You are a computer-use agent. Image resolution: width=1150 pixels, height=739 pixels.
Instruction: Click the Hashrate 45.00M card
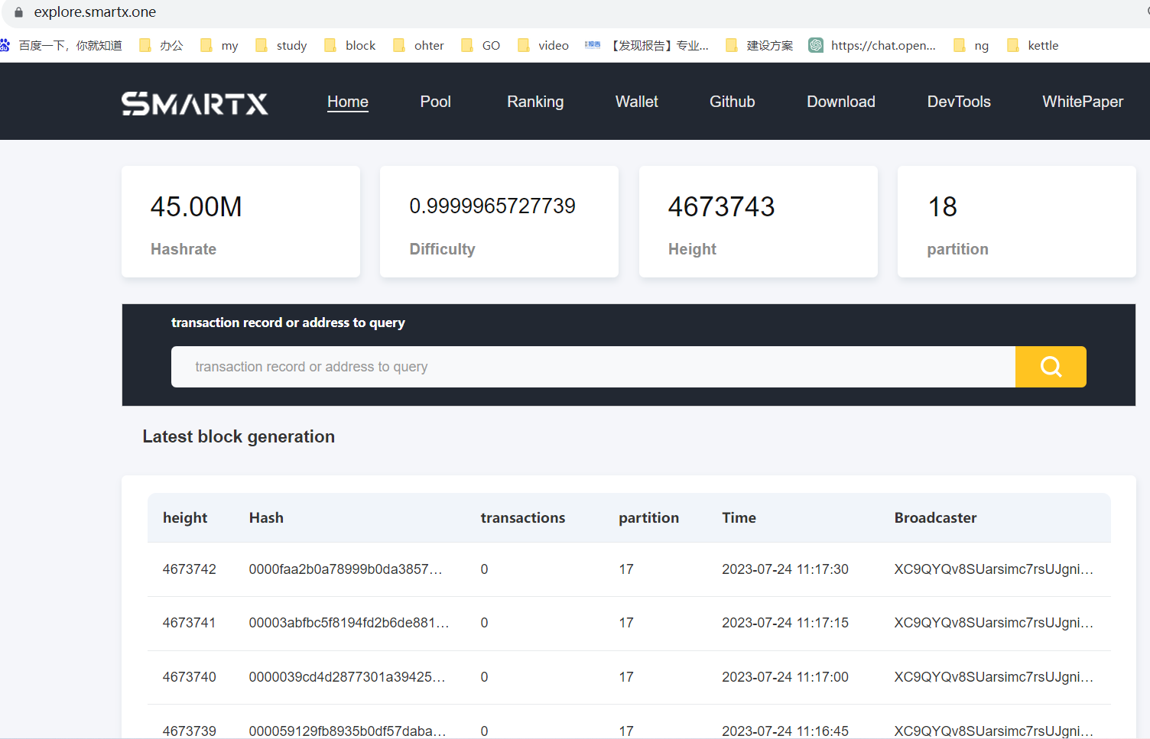click(x=241, y=222)
